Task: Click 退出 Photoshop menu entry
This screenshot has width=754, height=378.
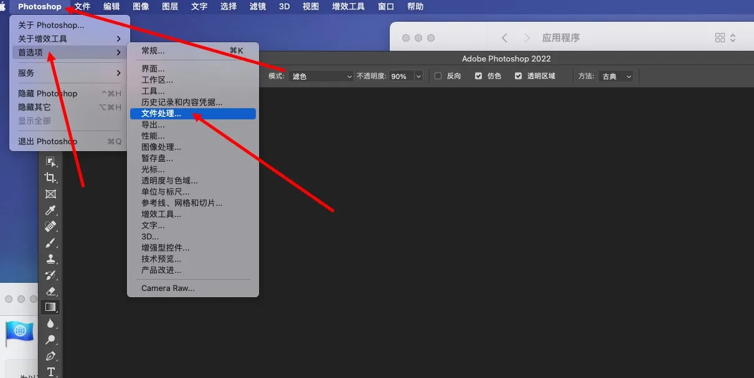Action: (x=48, y=141)
